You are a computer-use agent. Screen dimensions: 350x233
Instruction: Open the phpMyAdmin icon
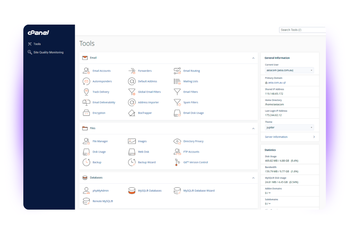(x=86, y=191)
